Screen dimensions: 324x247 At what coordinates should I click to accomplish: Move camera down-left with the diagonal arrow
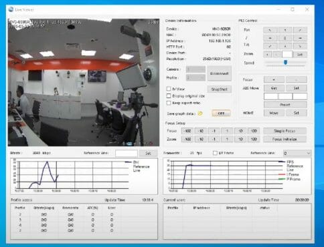pos(270,46)
